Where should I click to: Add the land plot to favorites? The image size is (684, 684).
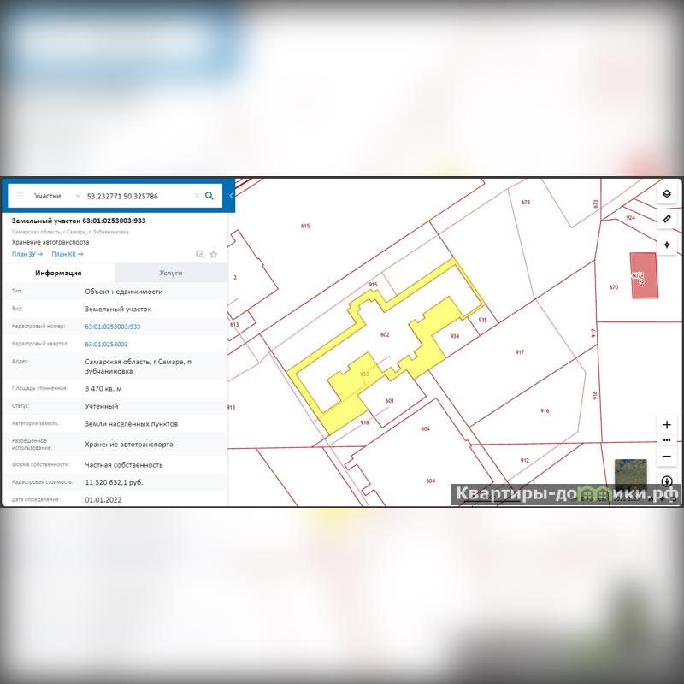click(214, 254)
